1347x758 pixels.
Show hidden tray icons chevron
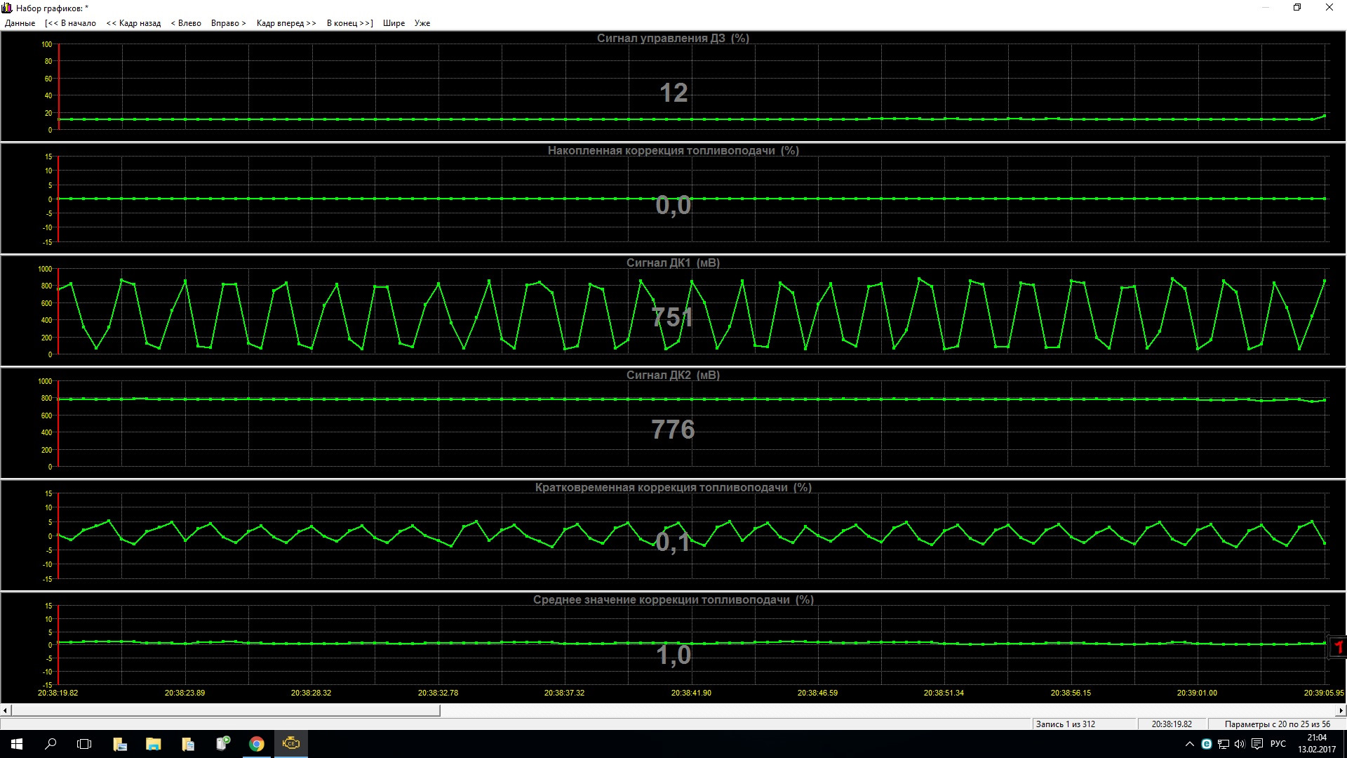[1189, 744]
